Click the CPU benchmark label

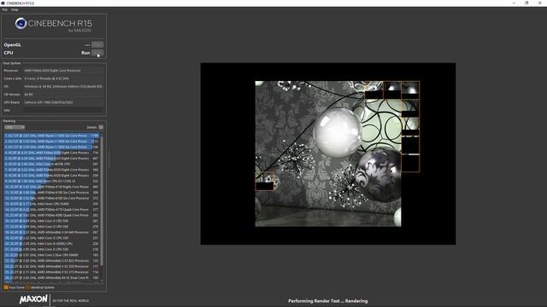[x=9, y=53]
